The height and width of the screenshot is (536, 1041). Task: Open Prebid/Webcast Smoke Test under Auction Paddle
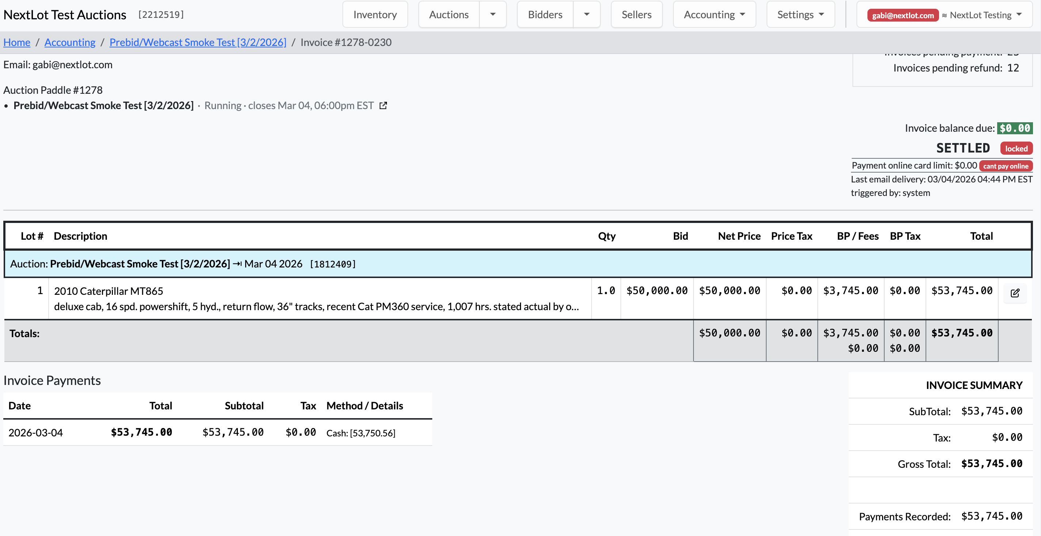coord(103,105)
